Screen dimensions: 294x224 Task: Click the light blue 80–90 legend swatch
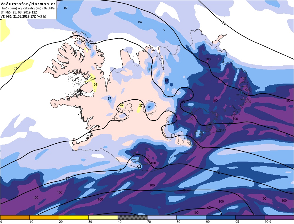pyautogui.click(x=191, y=217)
